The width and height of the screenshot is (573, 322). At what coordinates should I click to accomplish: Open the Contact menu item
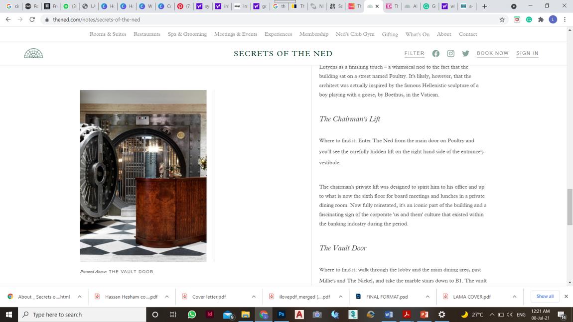[x=468, y=34]
